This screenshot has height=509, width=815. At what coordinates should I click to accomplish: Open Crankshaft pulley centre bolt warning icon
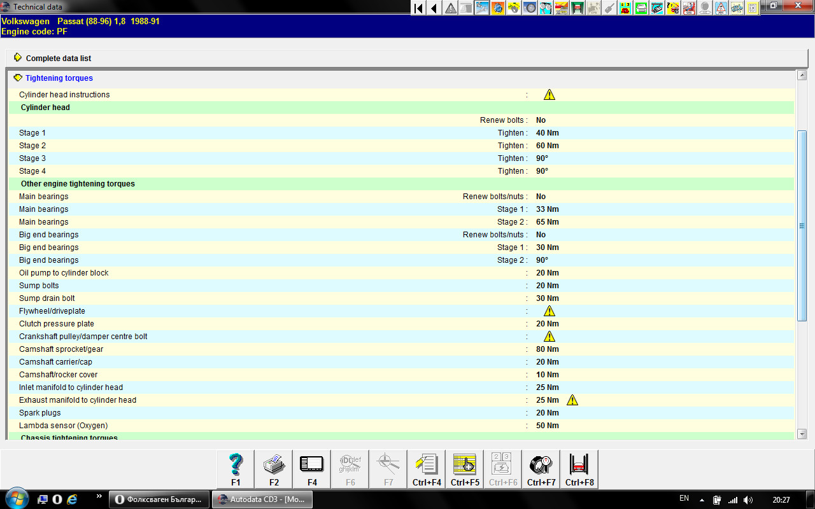click(x=549, y=337)
